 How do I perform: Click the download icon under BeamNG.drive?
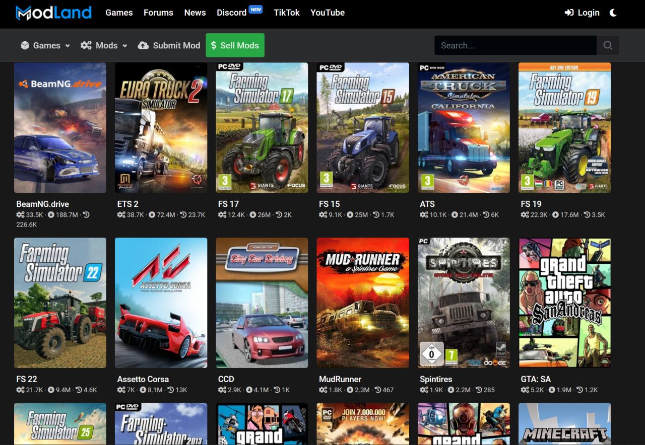[x=51, y=215]
